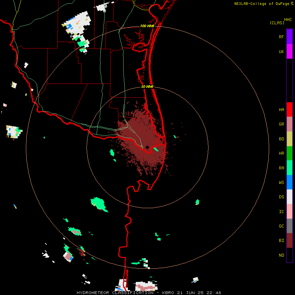Click the HA legend label
The width and height of the screenshot is (295, 295).
point(281,109)
